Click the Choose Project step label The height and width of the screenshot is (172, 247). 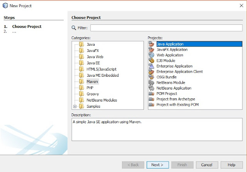click(27, 26)
